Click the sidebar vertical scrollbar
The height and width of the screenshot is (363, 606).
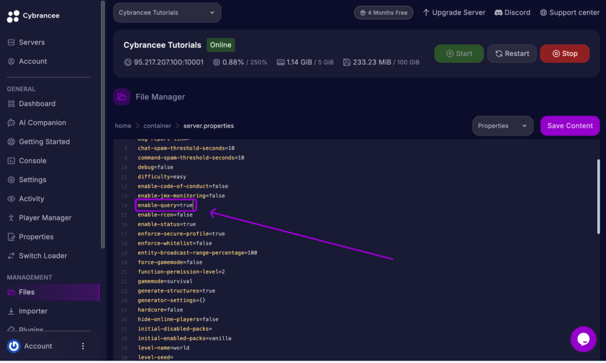click(x=102, y=124)
